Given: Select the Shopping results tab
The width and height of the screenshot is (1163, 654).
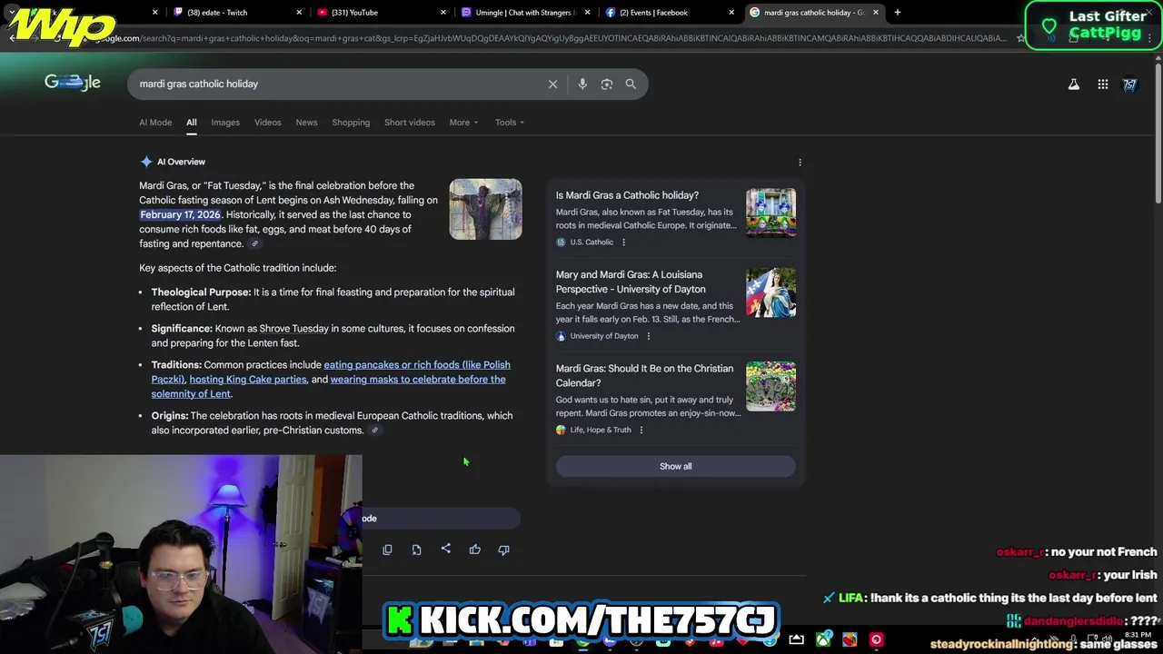Looking at the screenshot, I should 351,123.
